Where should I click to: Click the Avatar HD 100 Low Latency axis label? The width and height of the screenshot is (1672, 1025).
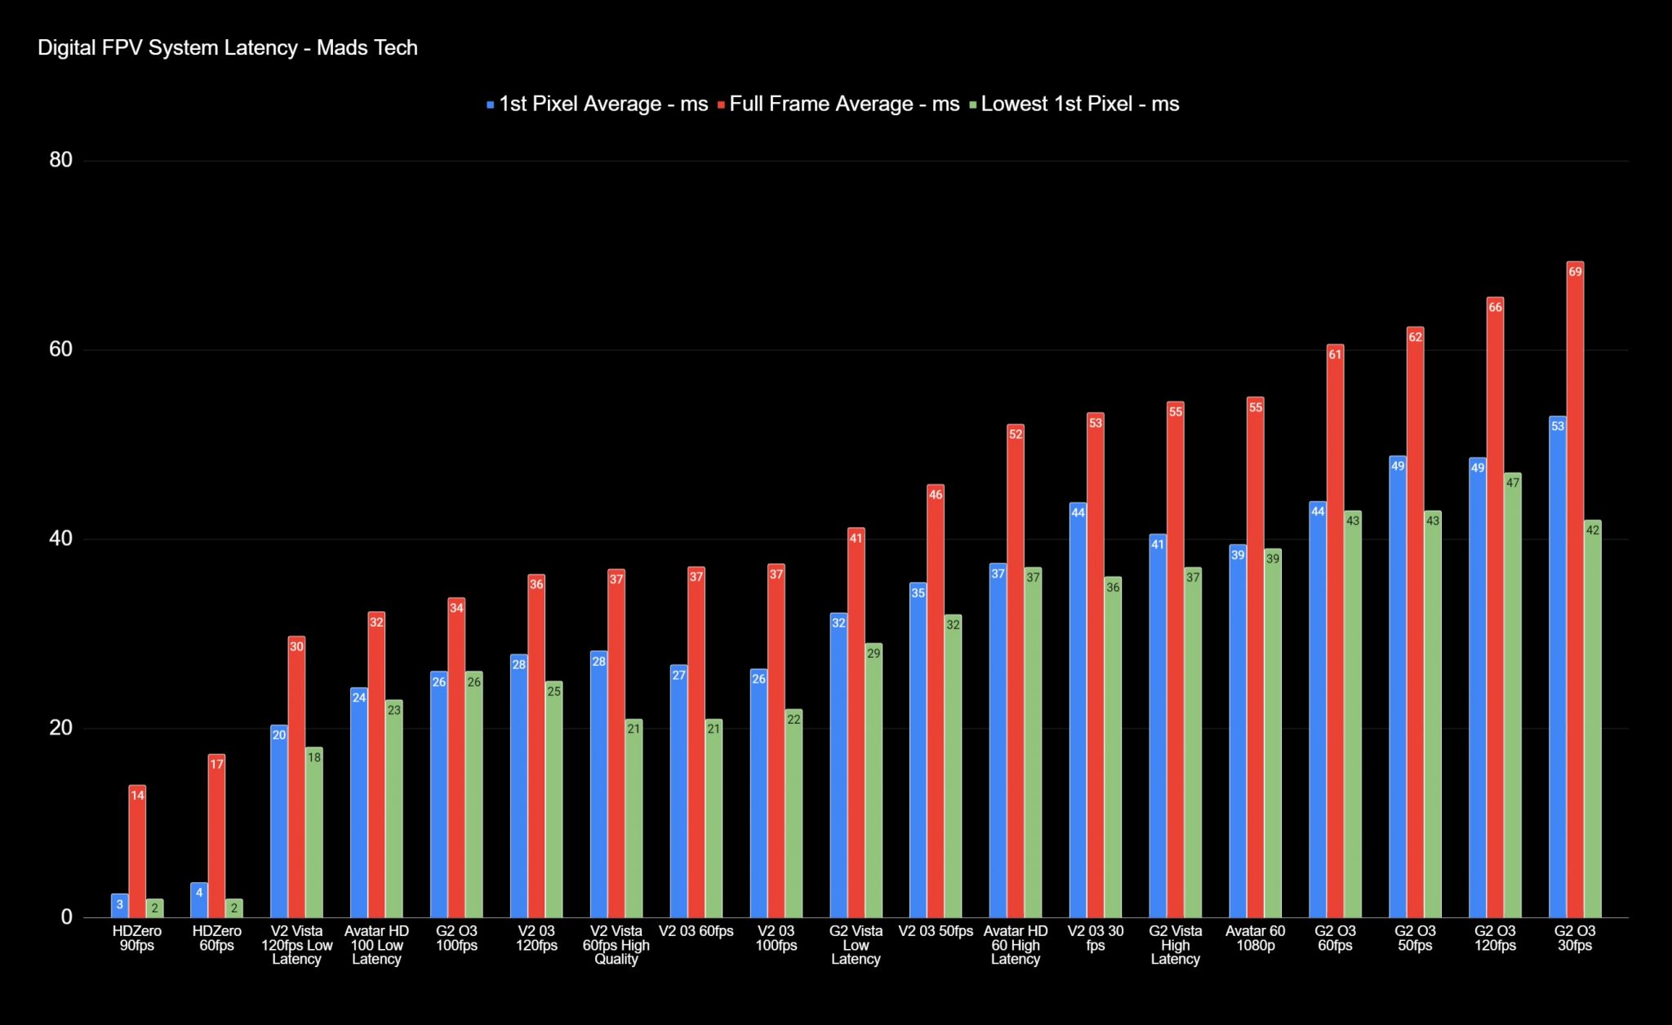(x=376, y=945)
